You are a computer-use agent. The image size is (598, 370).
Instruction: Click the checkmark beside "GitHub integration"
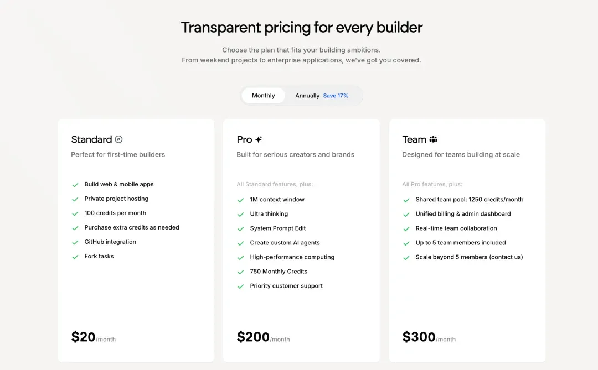click(75, 242)
